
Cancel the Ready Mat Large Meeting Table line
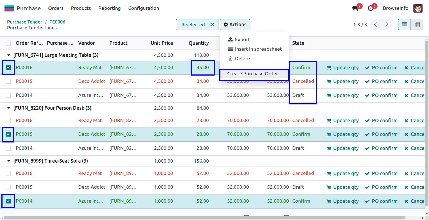tap(414, 68)
